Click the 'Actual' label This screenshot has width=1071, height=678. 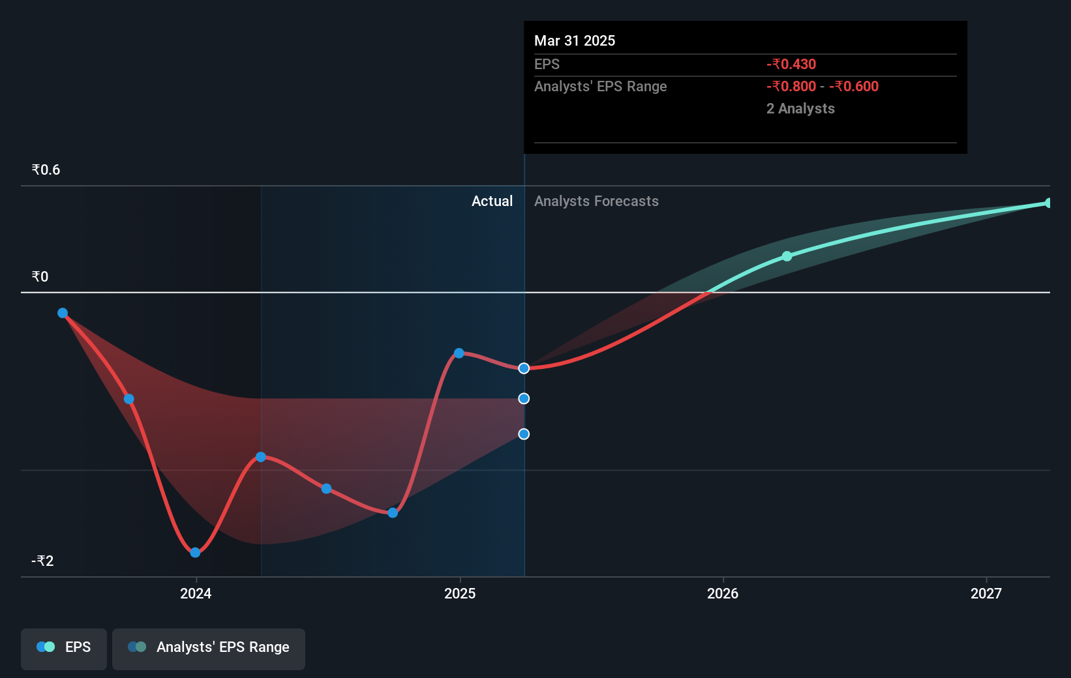492,201
